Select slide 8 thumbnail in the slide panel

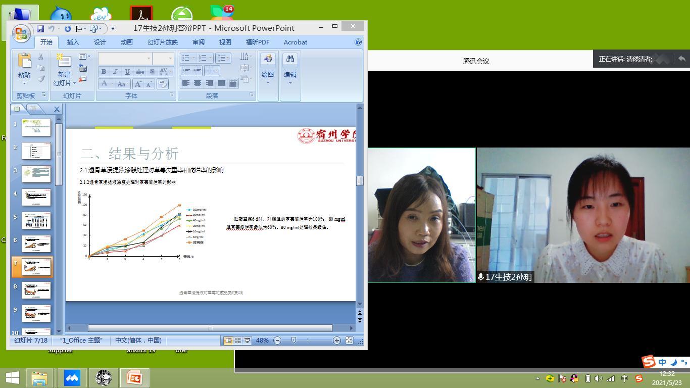coord(36,290)
